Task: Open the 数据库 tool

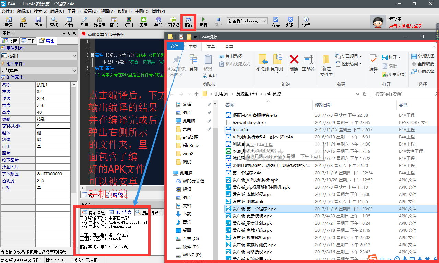Action: 99,22
